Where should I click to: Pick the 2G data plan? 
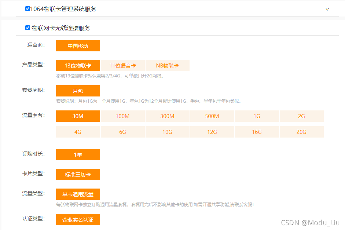302,116
